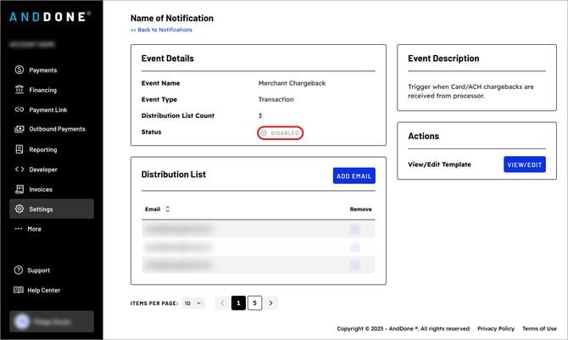The width and height of the screenshot is (568, 340).
Task: Select page 5 in pagination
Action: (x=254, y=303)
